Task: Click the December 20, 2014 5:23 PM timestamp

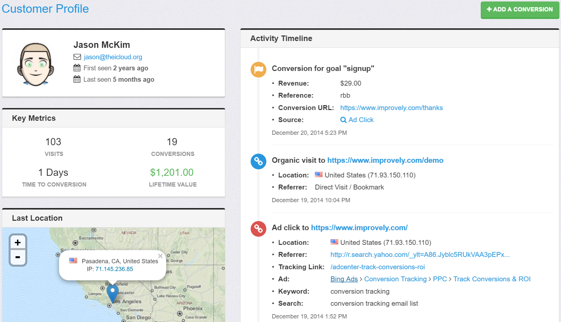Action: 309,133
